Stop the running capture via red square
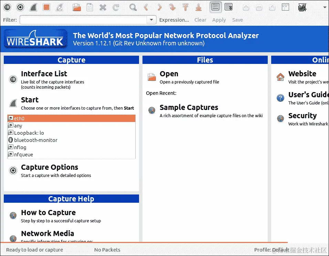329x256 pixels. pyautogui.click(x=46, y=7)
